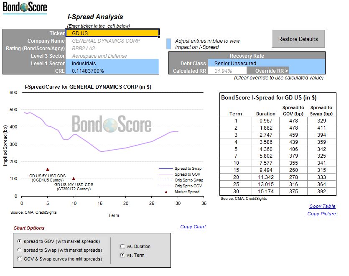Click swap spread value 325 for term 7
349x276 pixels.
pyautogui.click(x=321, y=156)
